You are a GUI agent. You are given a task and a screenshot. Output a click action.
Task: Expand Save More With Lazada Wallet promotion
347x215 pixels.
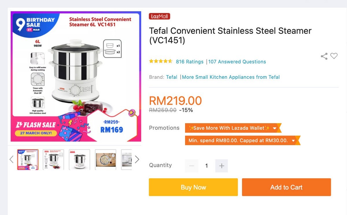click(x=275, y=128)
